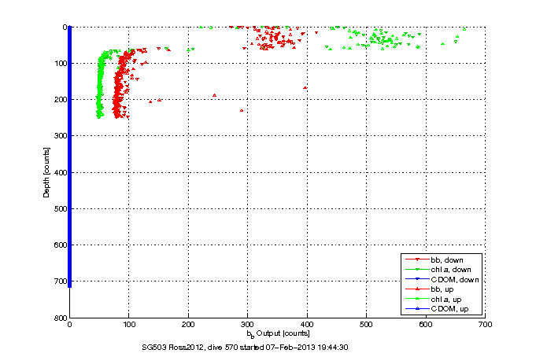The width and height of the screenshot is (536, 357).
Task: Click the 'chl a, up' legend entry
Action: pos(434,300)
